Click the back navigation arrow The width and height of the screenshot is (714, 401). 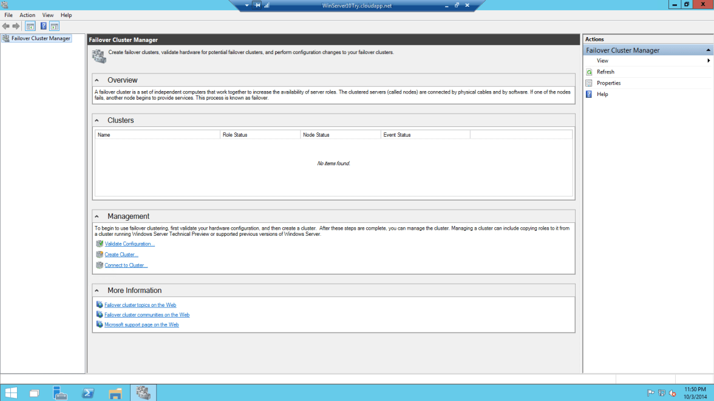(x=6, y=26)
